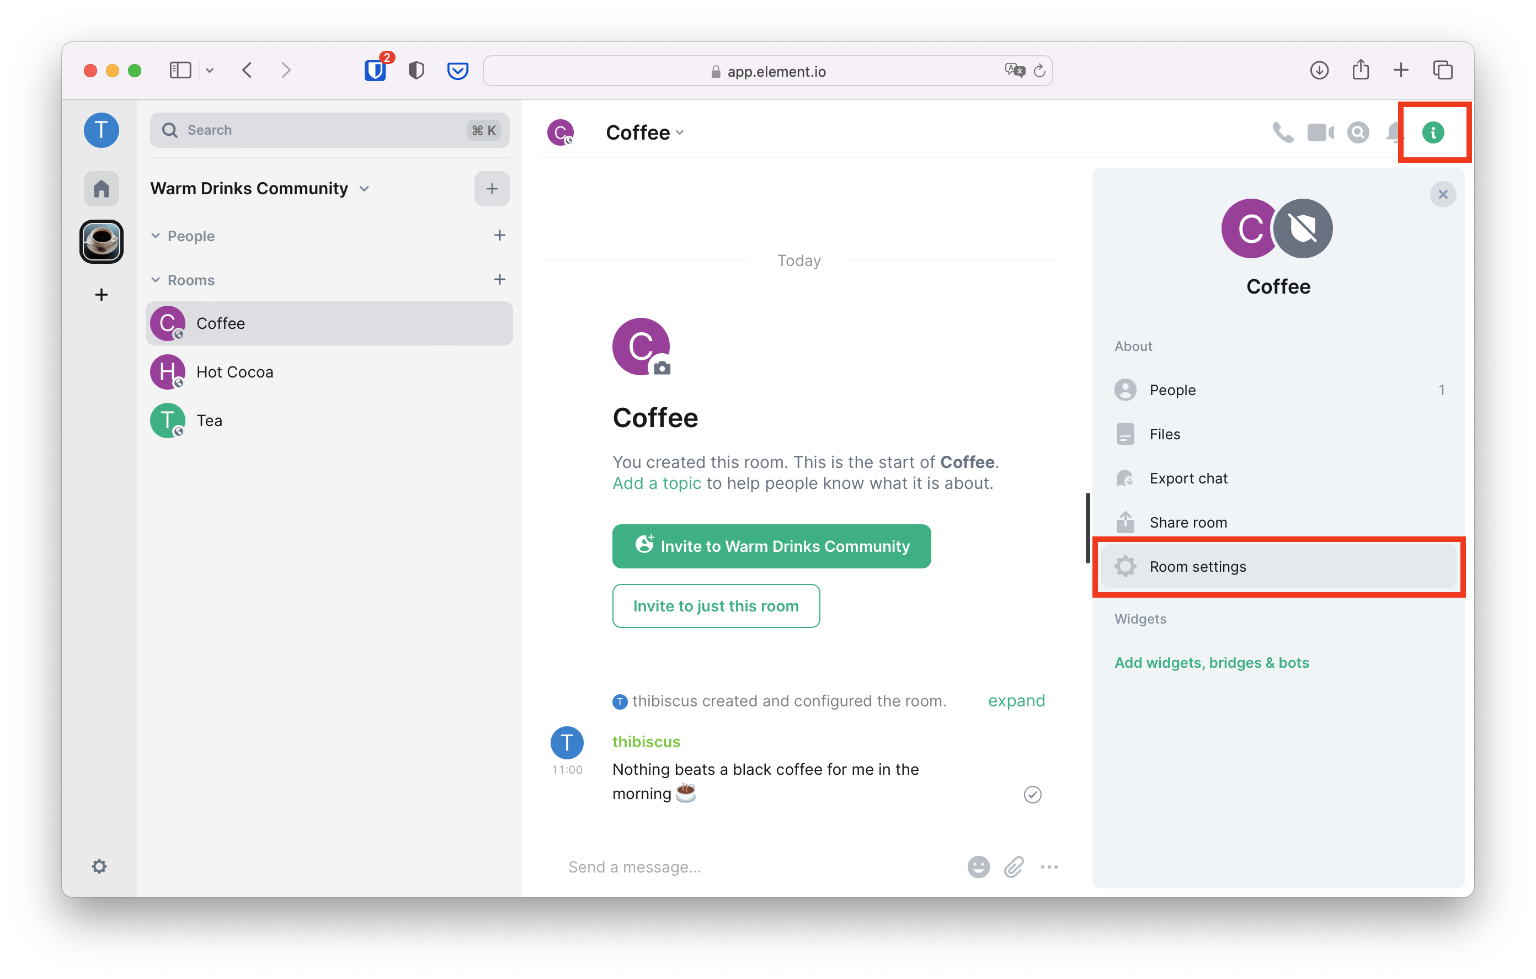
Task: Open more message options ellipsis
Action: [1049, 866]
